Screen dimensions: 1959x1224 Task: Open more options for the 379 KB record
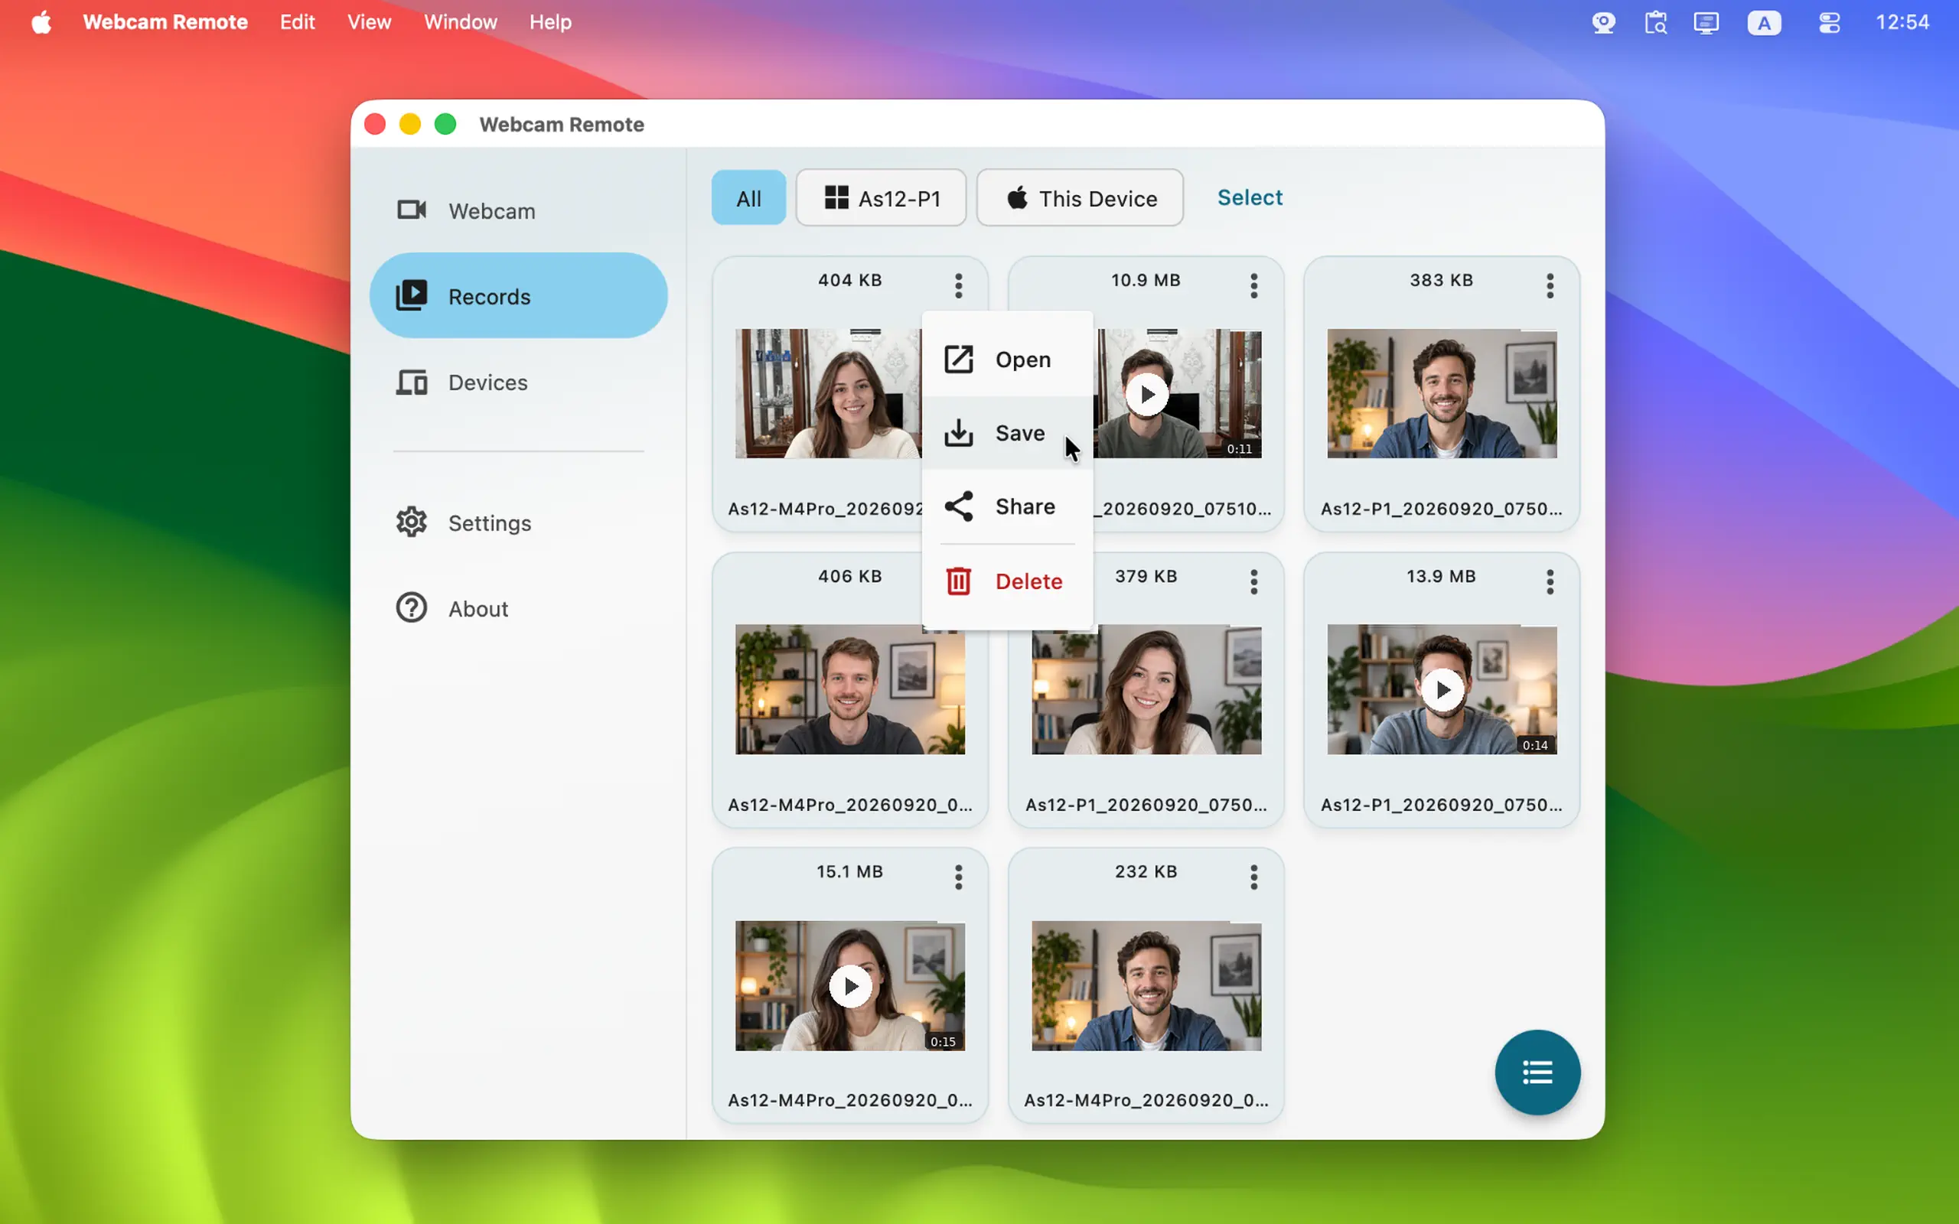(x=1254, y=581)
